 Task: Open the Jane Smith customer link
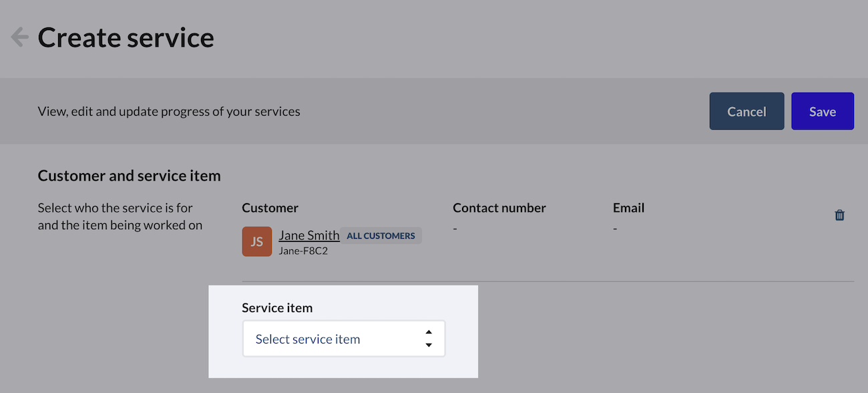309,235
